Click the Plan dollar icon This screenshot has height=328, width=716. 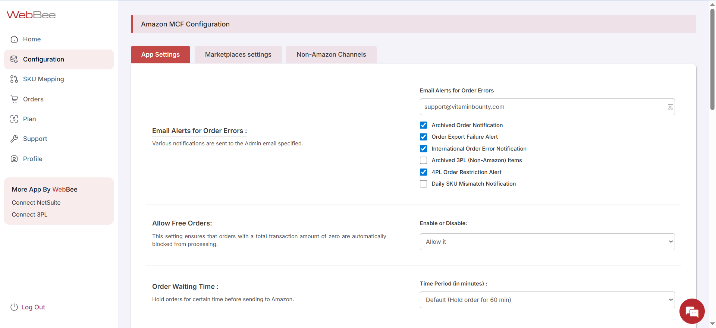pos(14,119)
